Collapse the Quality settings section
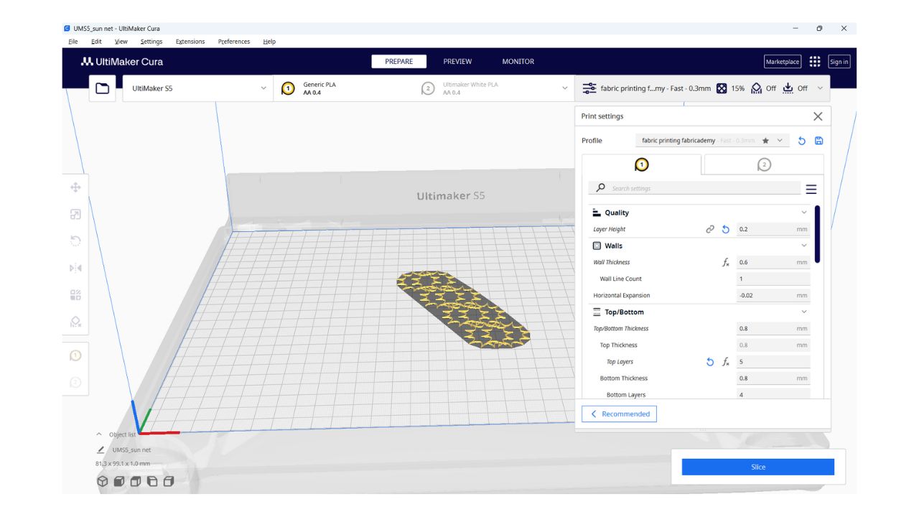 pyautogui.click(x=803, y=213)
